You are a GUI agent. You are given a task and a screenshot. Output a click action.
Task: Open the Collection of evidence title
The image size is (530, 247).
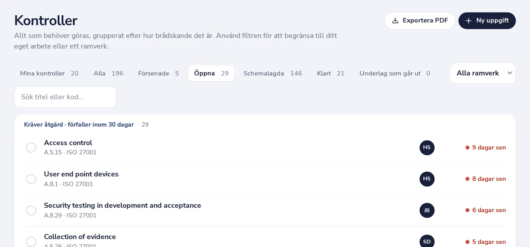click(x=80, y=237)
